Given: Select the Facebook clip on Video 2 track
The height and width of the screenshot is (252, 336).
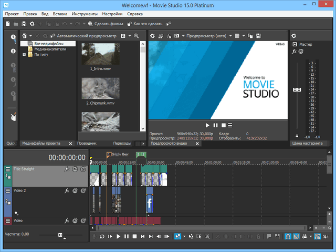Looking at the screenshot, I should 150,203.
